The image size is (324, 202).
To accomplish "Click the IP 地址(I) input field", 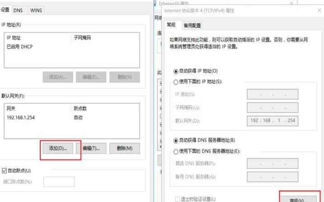I will 273,94.
